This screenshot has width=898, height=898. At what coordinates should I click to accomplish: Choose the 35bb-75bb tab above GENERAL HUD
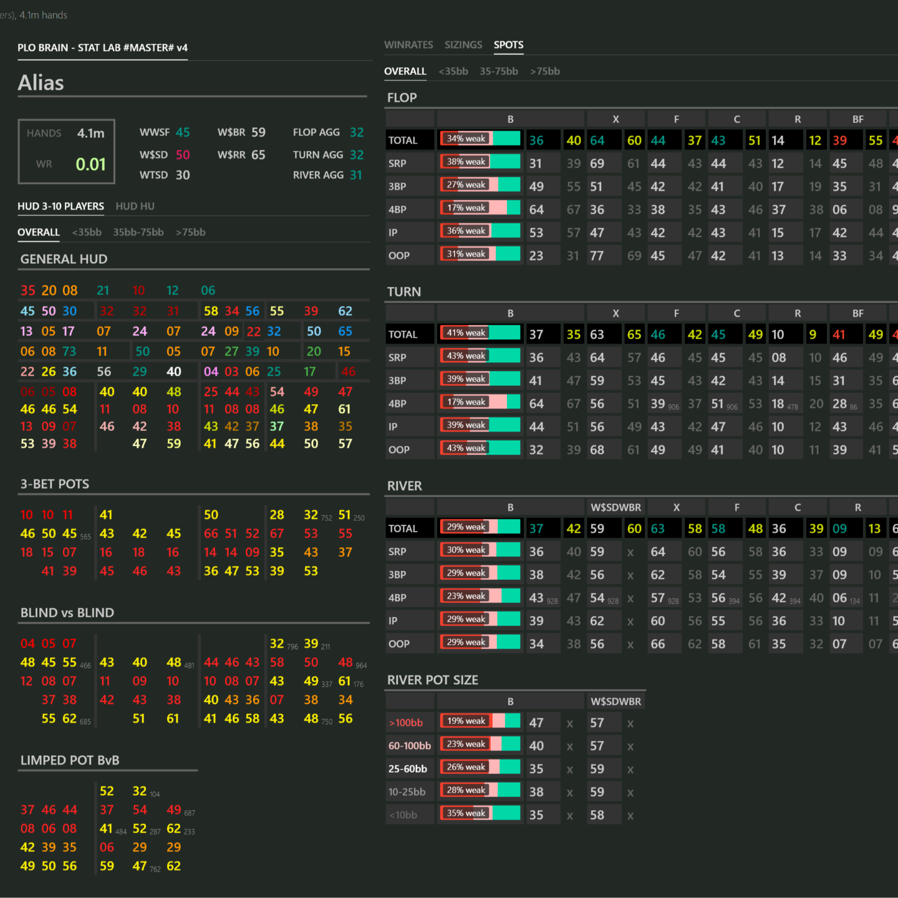(138, 232)
